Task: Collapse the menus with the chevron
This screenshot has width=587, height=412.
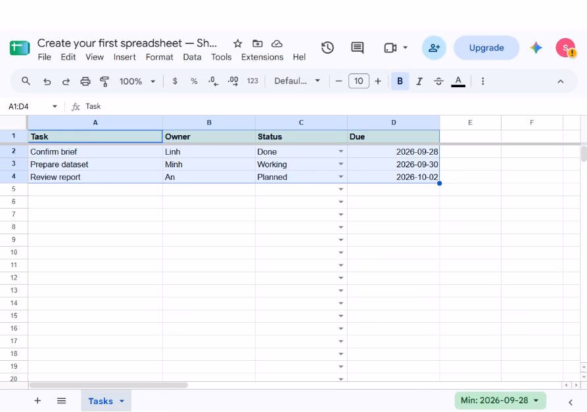Action: [x=561, y=81]
